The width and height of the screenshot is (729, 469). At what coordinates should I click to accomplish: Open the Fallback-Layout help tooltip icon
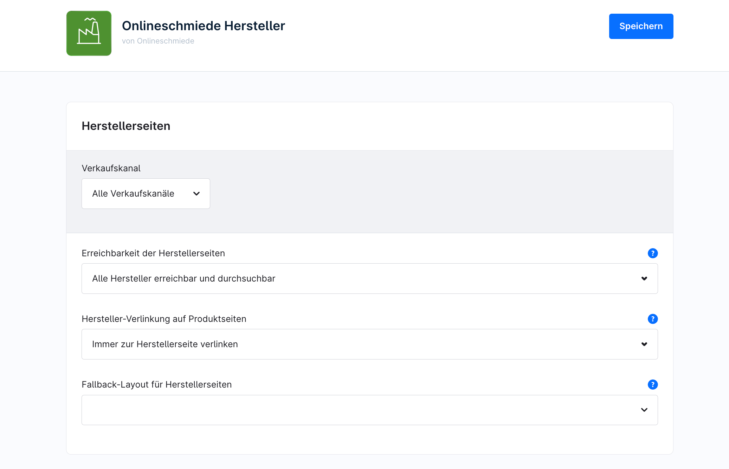(x=653, y=384)
